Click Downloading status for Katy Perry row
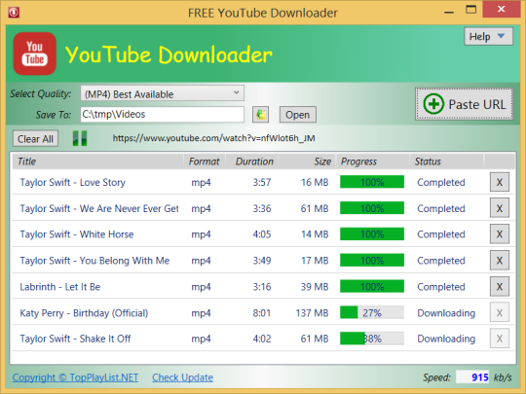 click(446, 313)
